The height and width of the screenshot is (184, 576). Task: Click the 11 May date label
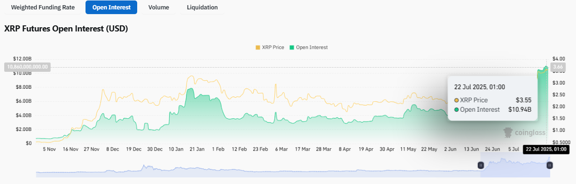[x=408, y=149]
